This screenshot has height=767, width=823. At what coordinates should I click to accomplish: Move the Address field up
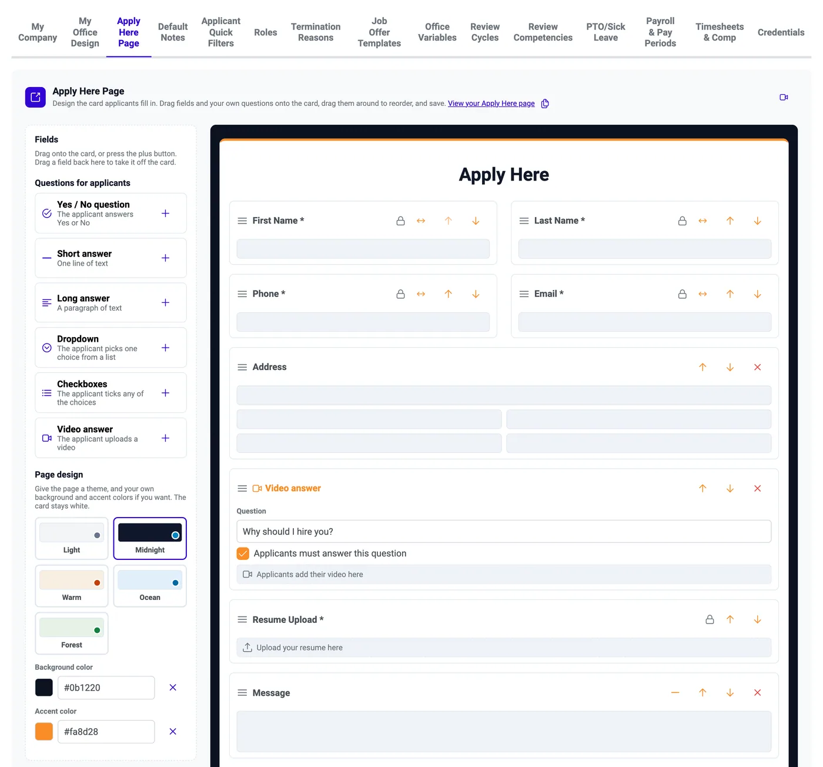(702, 367)
